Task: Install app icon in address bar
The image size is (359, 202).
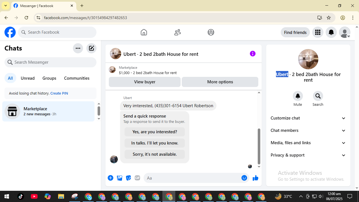Action: tap(320, 18)
